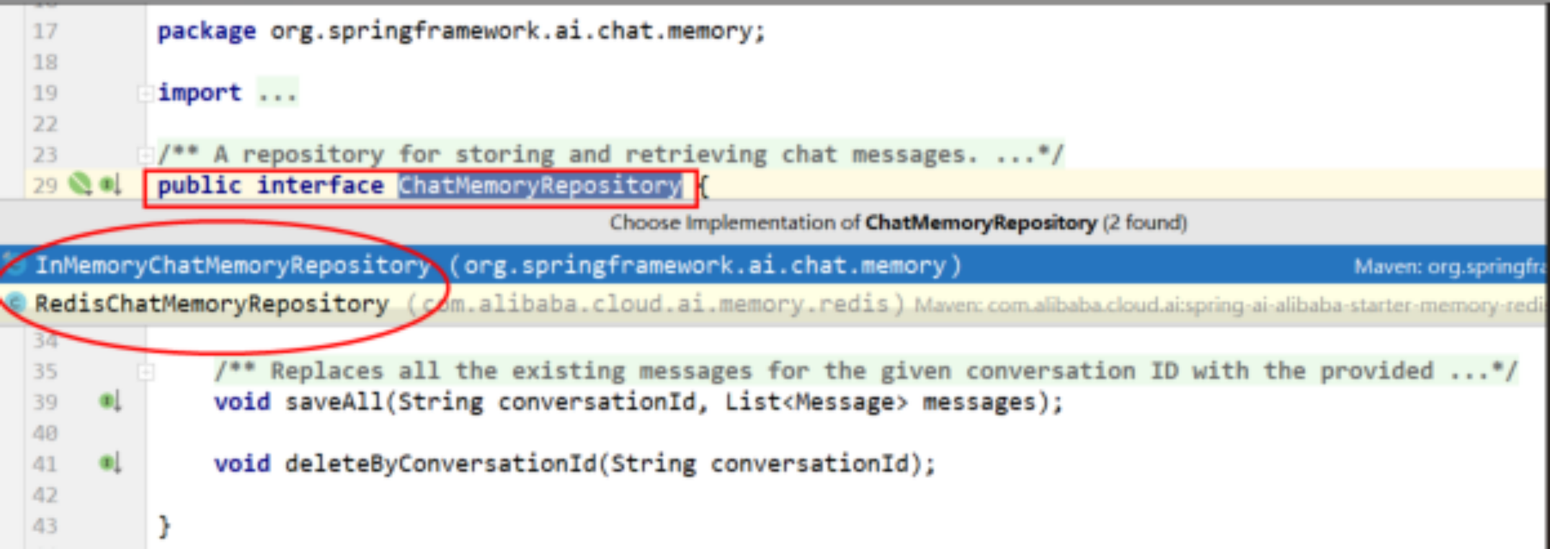The width and height of the screenshot is (1550, 549).
Task: Click the package declaration text
Action: pos(461,31)
